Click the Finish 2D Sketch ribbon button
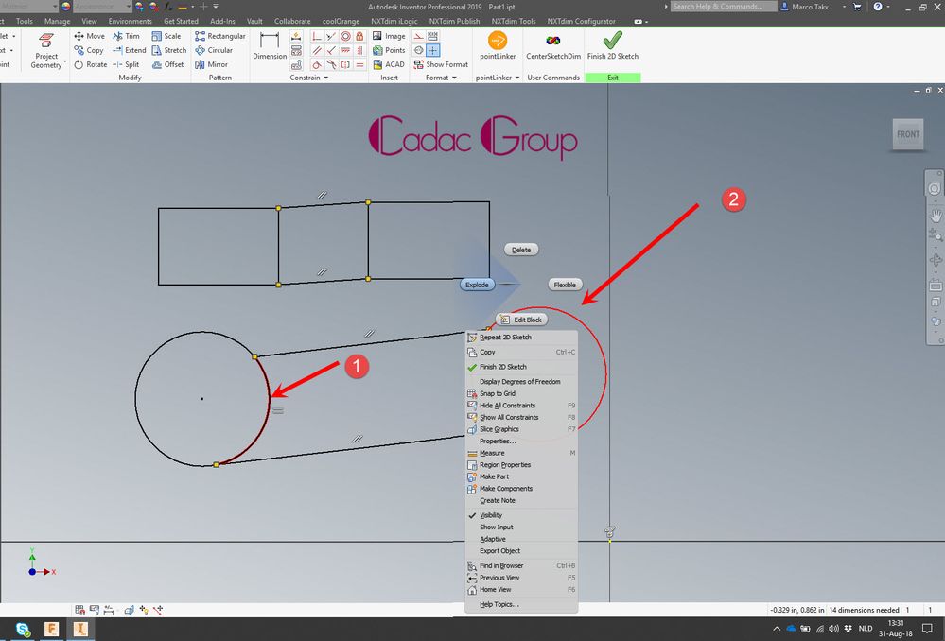Screen dimensions: 945x641 (613, 45)
